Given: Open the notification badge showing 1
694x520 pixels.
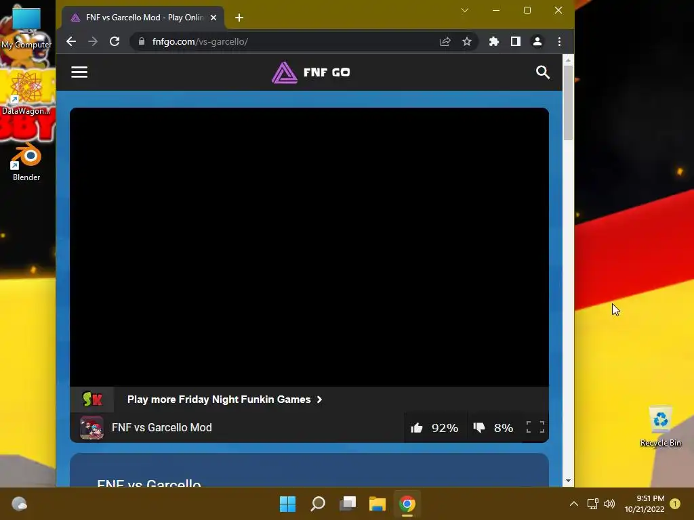Looking at the screenshot, I should click(675, 504).
